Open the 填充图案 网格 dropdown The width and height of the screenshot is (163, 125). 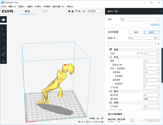tap(152, 99)
